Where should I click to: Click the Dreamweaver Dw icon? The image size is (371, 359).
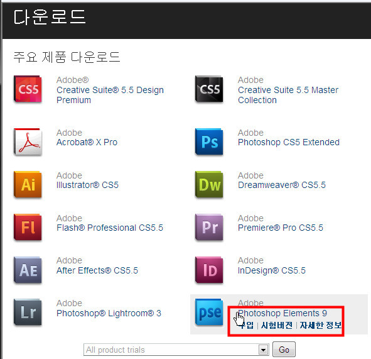(209, 184)
